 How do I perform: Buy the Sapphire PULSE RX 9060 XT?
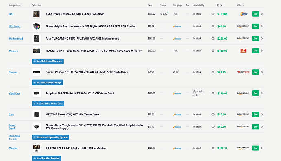(x=256, y=93)
